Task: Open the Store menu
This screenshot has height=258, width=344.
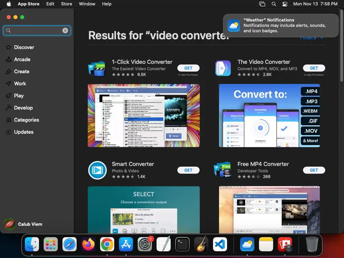Action: [67, 4]
